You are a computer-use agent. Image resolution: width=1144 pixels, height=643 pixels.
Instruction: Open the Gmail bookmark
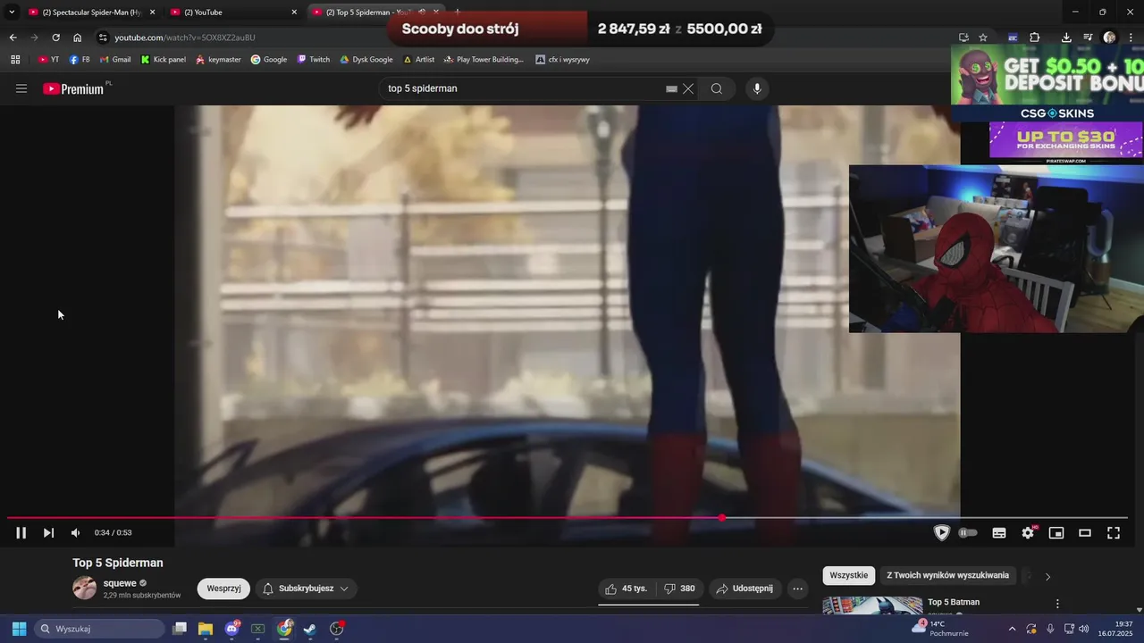pos(115,60)
